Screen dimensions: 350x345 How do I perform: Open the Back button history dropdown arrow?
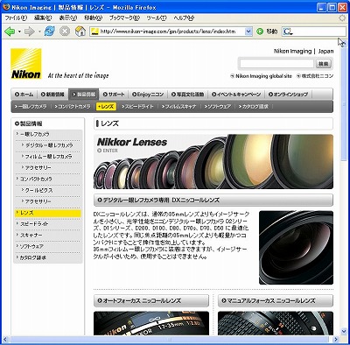[19, 32]
